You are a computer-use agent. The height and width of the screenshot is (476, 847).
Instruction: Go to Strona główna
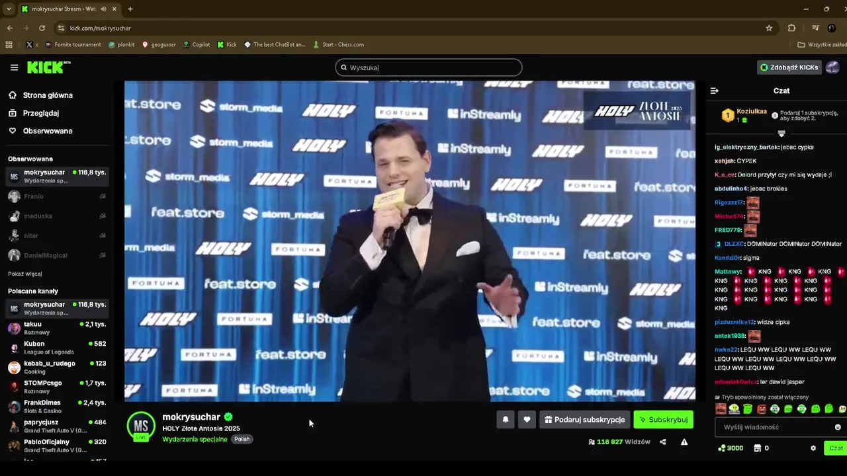pyautogui.click(x=48, y=95)
